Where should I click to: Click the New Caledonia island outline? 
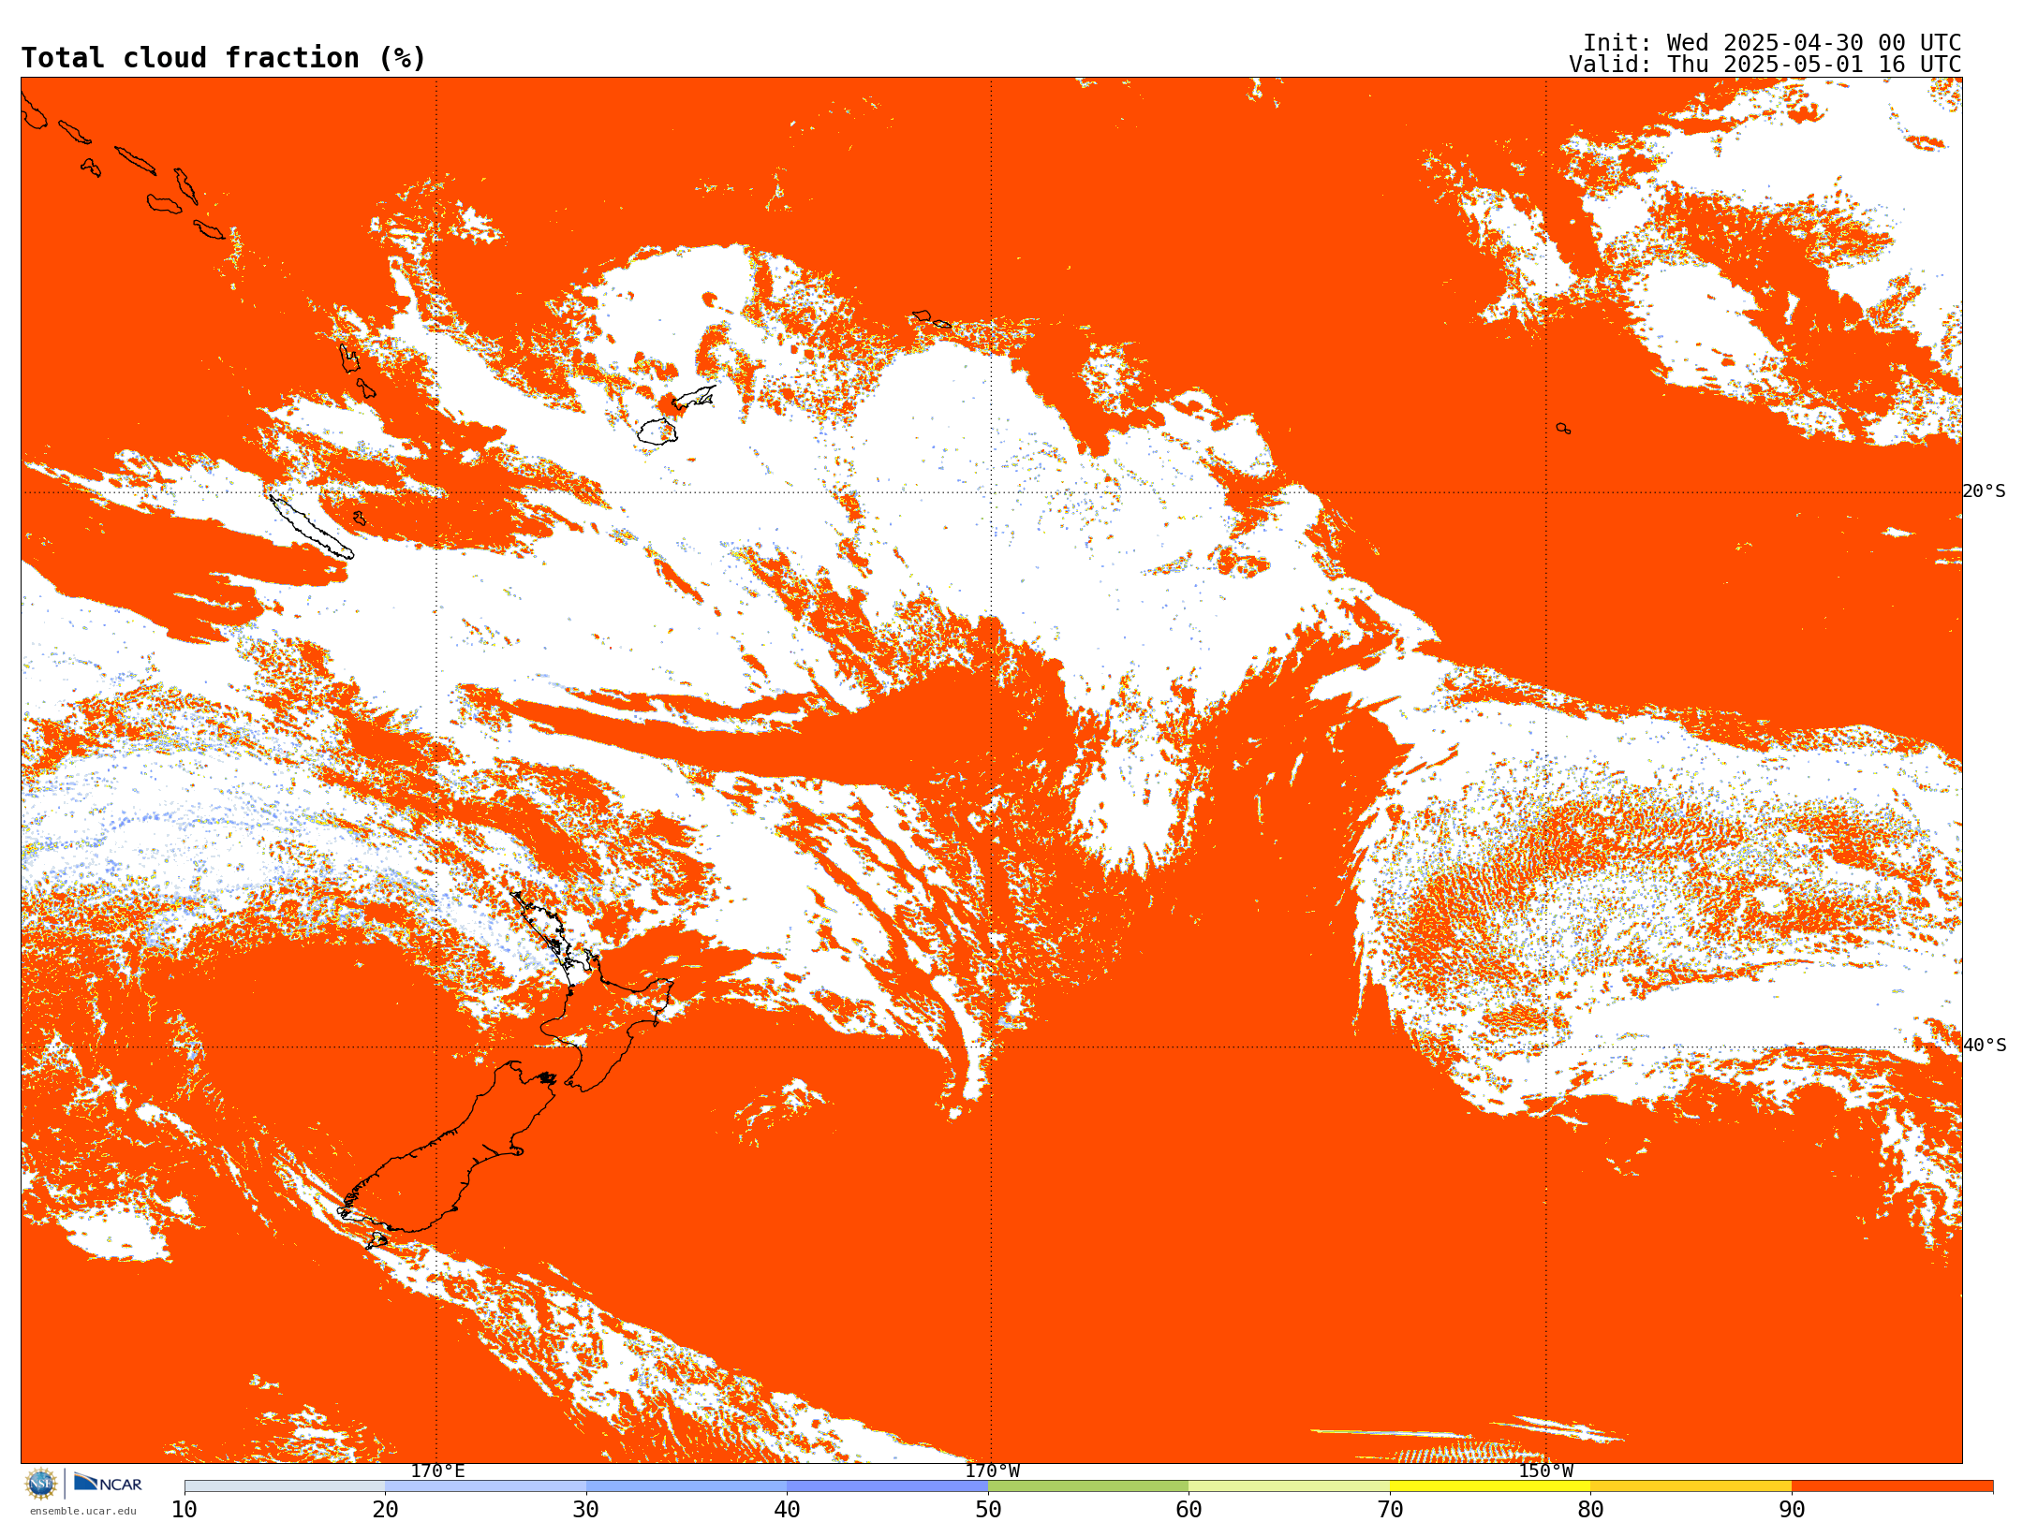pyautogui.click(x=311, y=527)
